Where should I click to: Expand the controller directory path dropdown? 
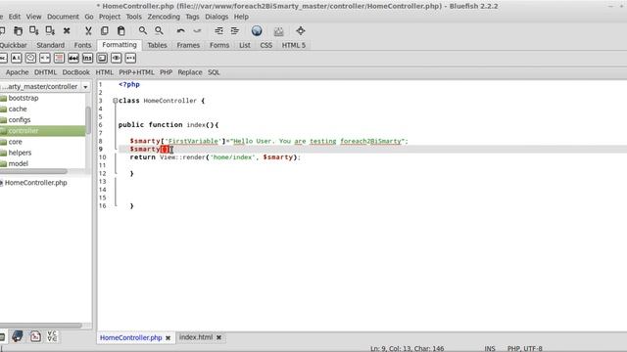point(85,87)
